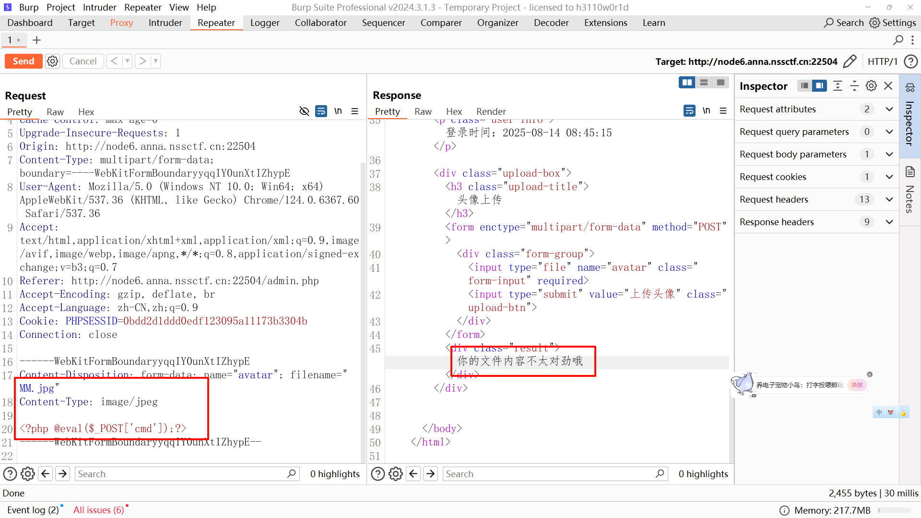This screenshot has height=518, width=921.
Task: Go to previous match in Request search
Action: click(x=46, y=474)
